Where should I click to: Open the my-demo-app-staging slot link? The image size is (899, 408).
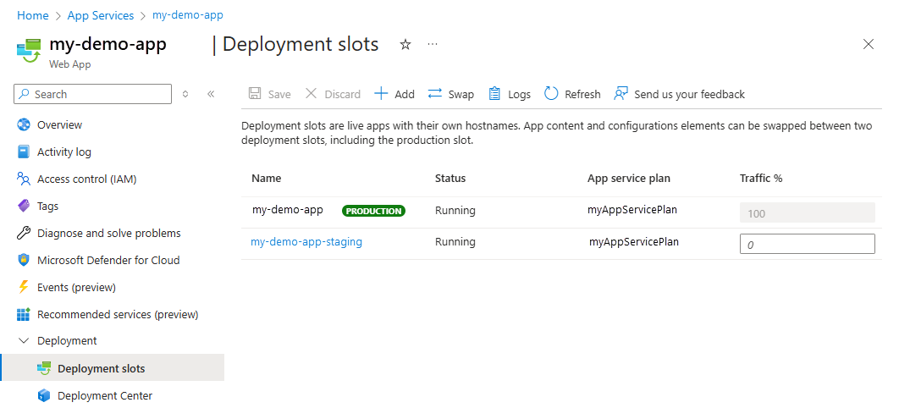coord(306,242)
